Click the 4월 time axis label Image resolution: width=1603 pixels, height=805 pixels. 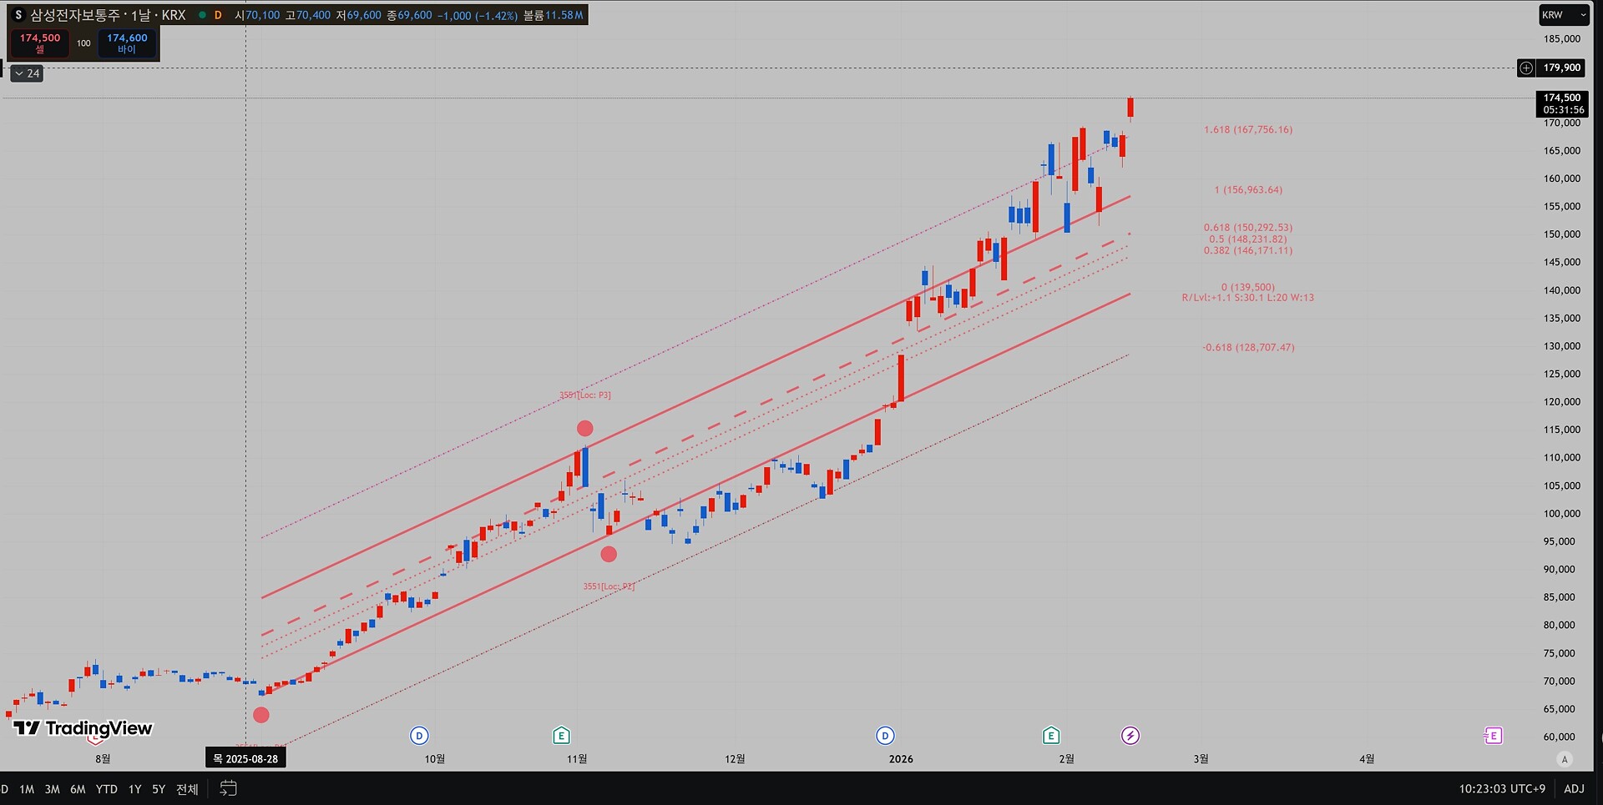1367,759
